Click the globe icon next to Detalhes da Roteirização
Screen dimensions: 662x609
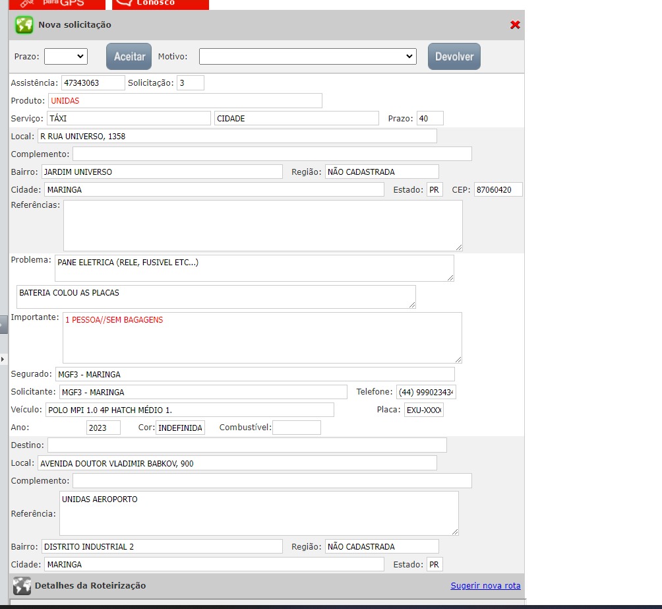click(22, 586)
